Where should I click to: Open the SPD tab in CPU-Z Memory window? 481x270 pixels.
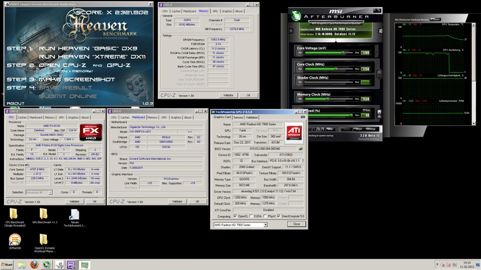coord(215,11)
